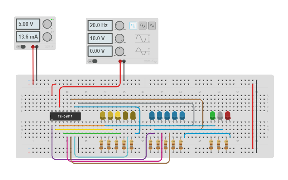This screenshot has width=288, height=180.
Task: Click the function generator amplitude knob
Action: [x=119, y=39]
